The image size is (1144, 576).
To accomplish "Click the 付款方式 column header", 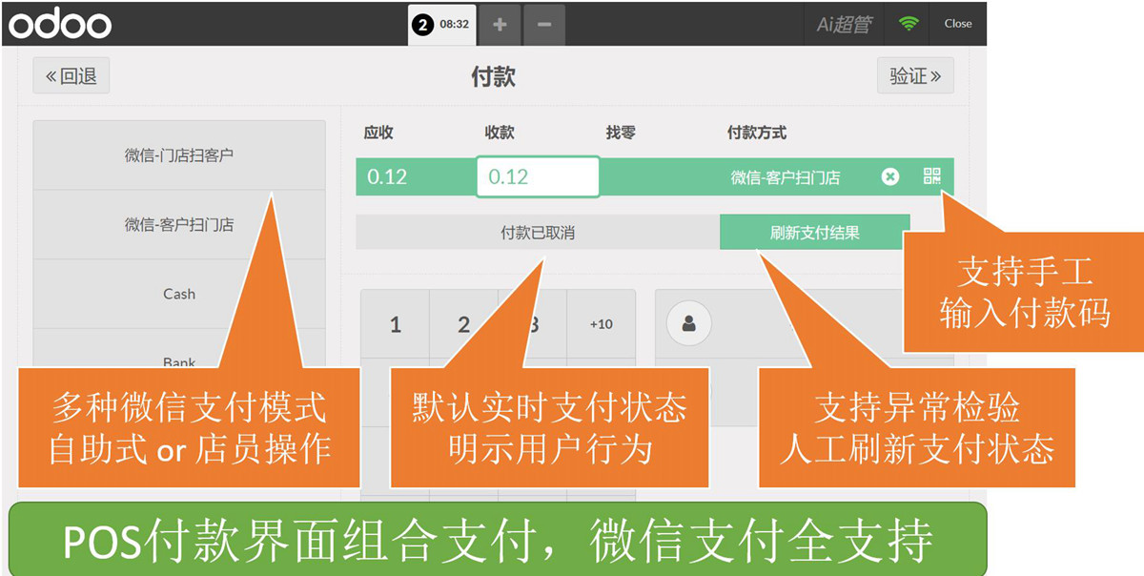I will (x=757, y=133).
